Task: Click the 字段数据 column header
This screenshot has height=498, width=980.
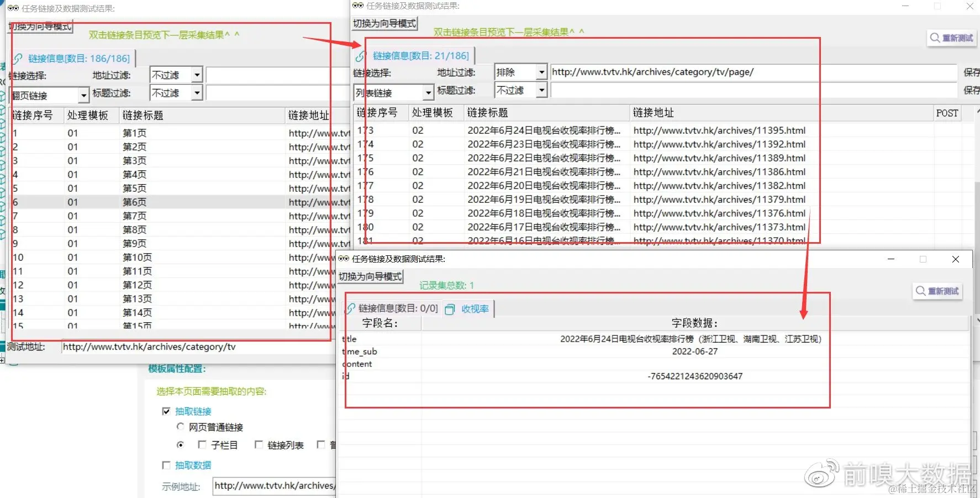Action: coord(695,323)
